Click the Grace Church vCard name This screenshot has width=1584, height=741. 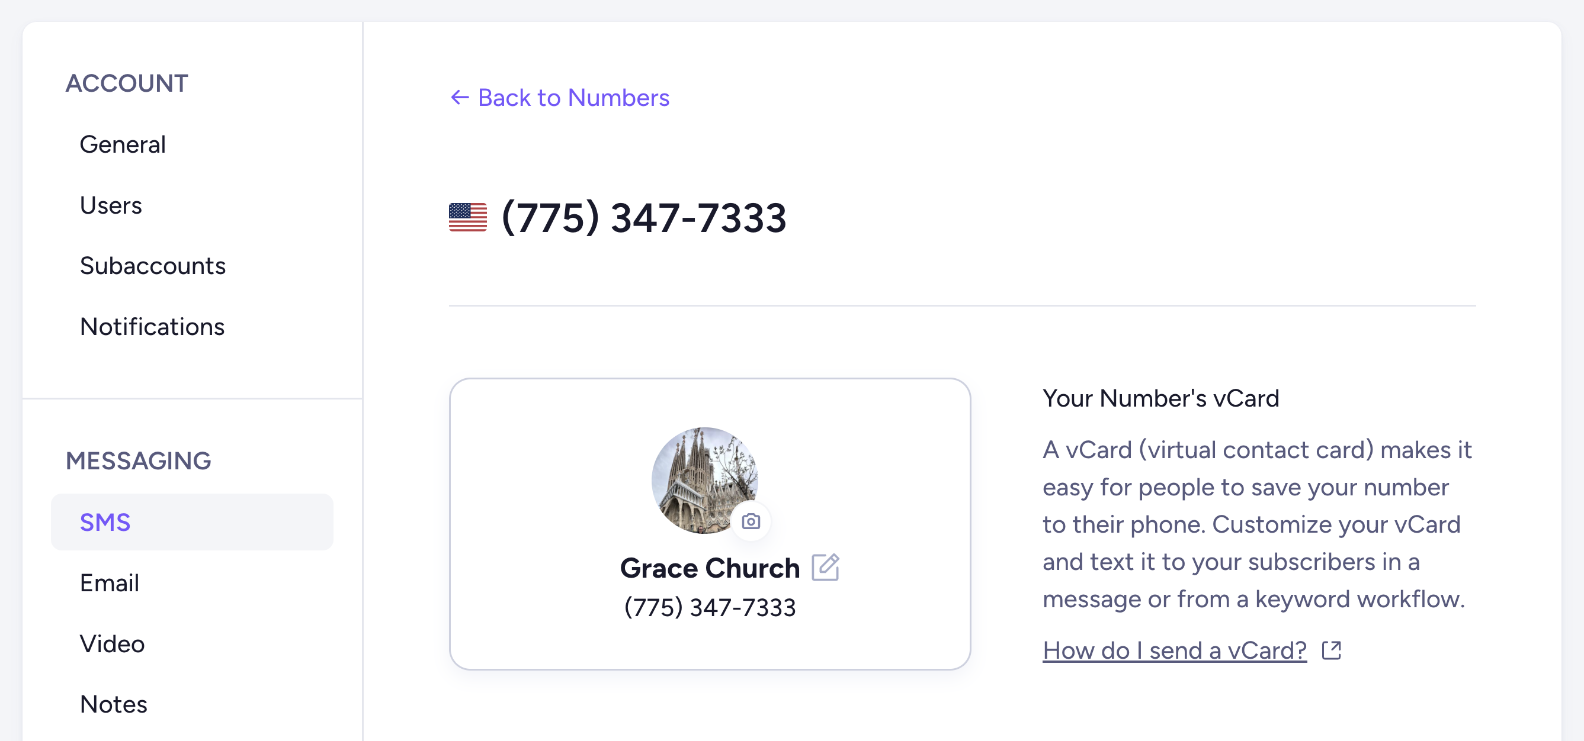(710, 568)
